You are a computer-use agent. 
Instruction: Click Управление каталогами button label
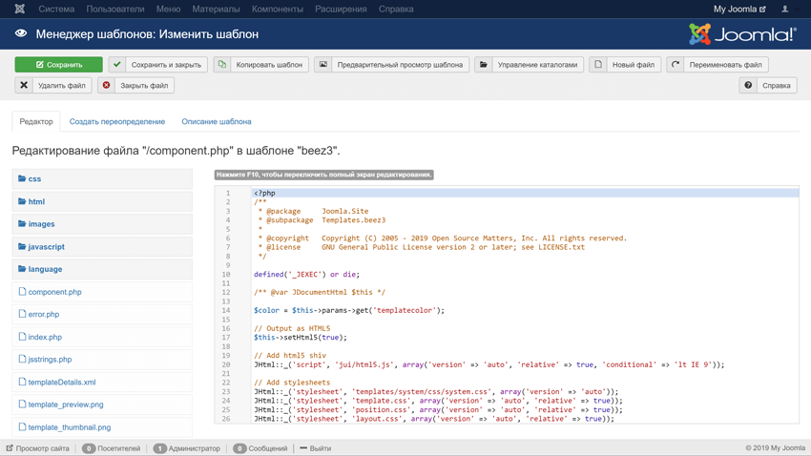(537, 65)
